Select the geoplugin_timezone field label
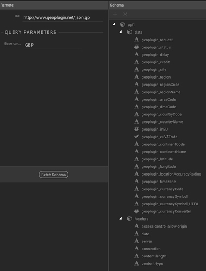This screenshot has height=271, width=206. 159,182
